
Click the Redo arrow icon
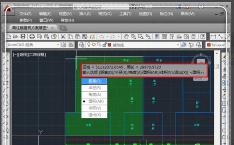tap(113, 37)
